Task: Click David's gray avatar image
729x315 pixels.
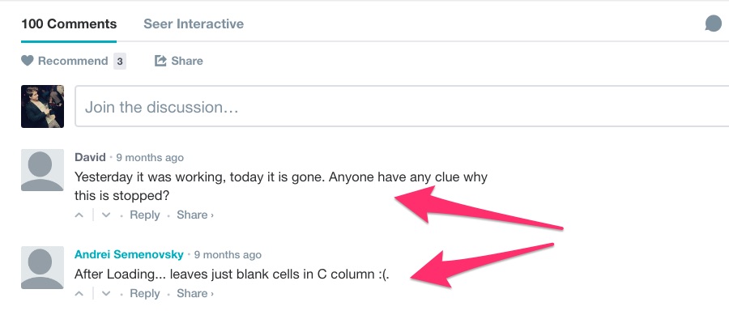Action: 42,170
